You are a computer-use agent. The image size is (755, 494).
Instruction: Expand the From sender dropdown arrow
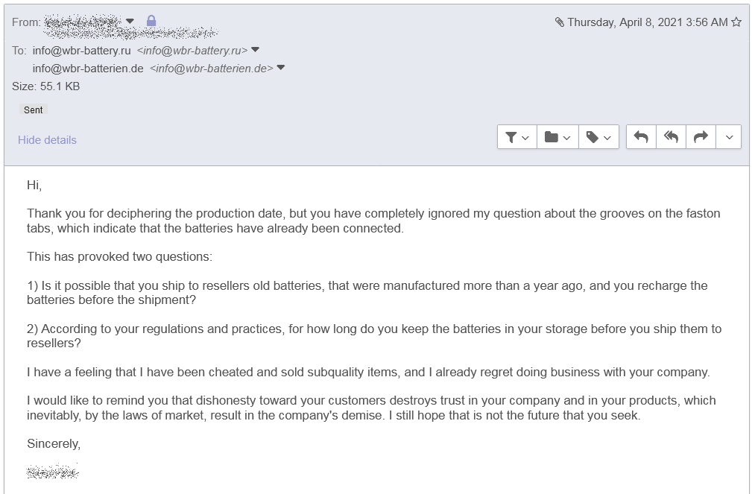tap(130, 21)
